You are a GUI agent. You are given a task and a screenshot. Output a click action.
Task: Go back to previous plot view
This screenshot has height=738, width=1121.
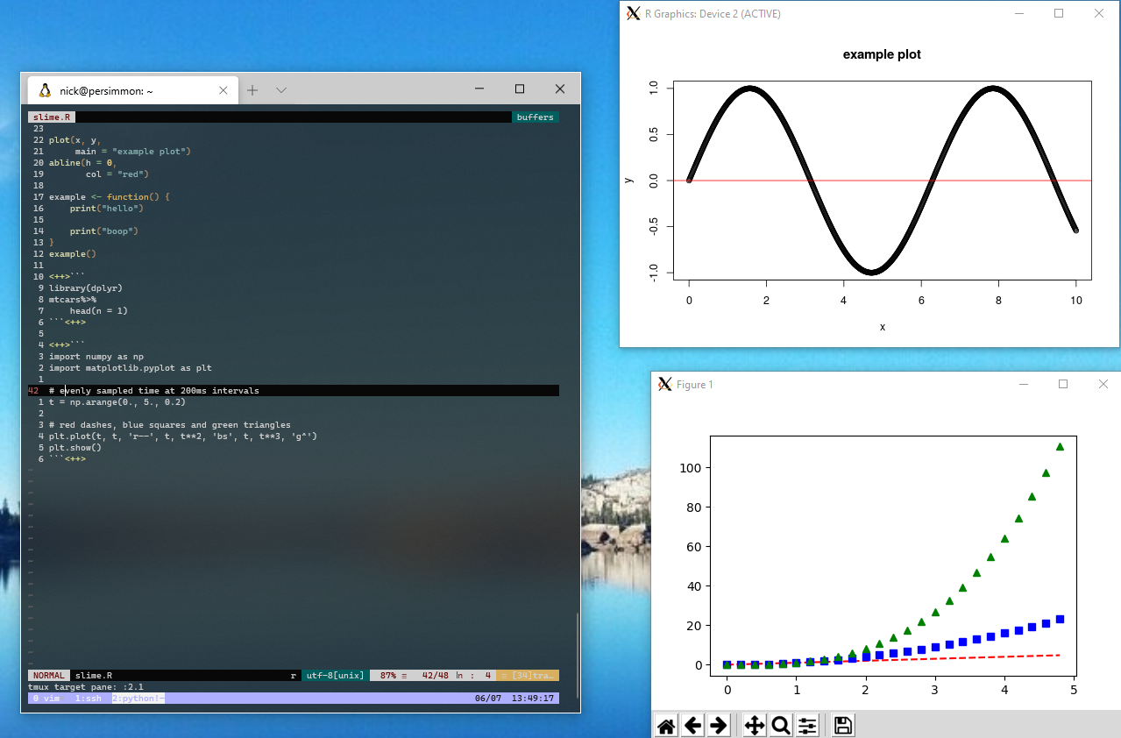[693, 725]
